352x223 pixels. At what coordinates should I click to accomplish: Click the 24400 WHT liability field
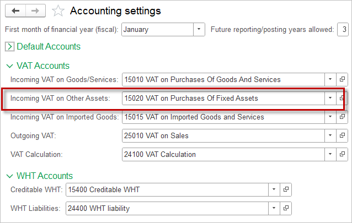167,208
